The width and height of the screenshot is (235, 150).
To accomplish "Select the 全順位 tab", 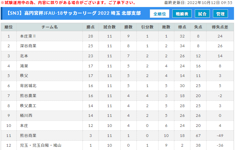I will pyautogui.click(x=160, y=14).
